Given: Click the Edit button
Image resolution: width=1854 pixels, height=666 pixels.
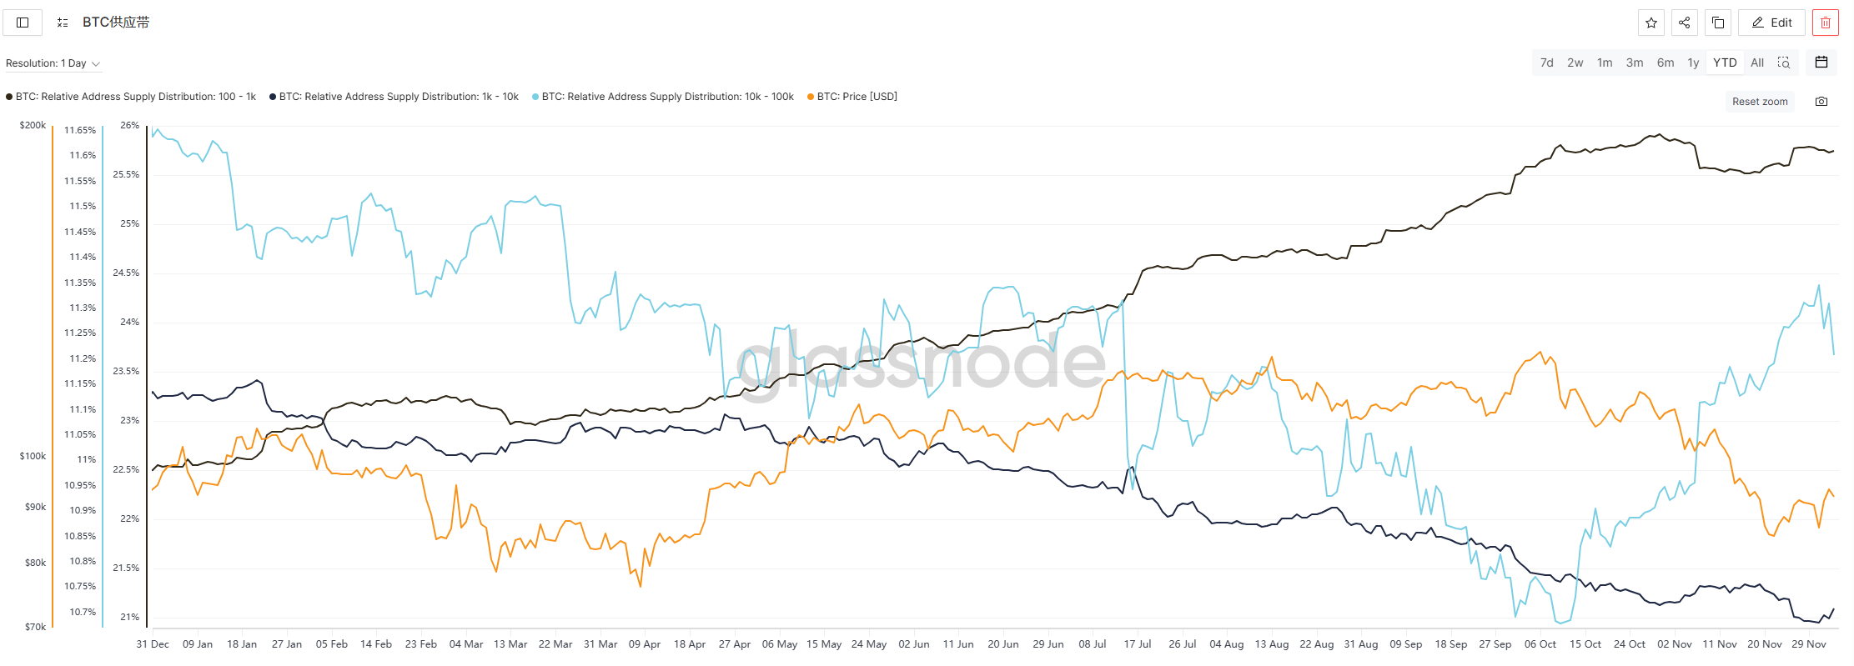Looking at the screenshot, I should point(1771,23).
